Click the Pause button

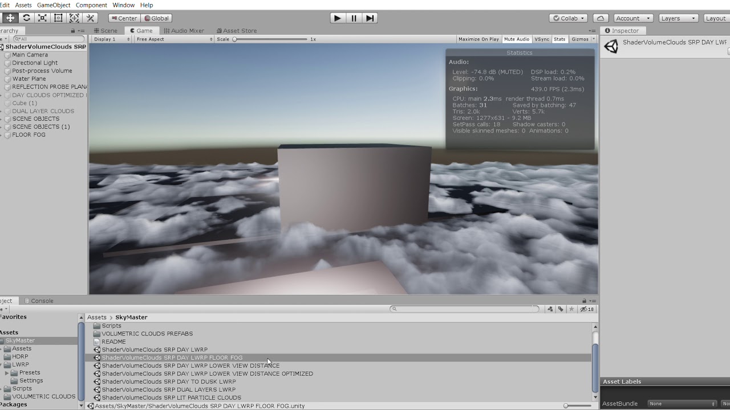(x=354, y=18)
